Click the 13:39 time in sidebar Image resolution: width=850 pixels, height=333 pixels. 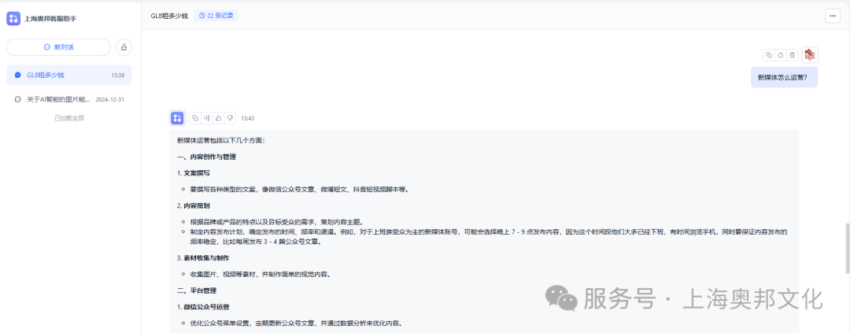(x=117, y=76)
